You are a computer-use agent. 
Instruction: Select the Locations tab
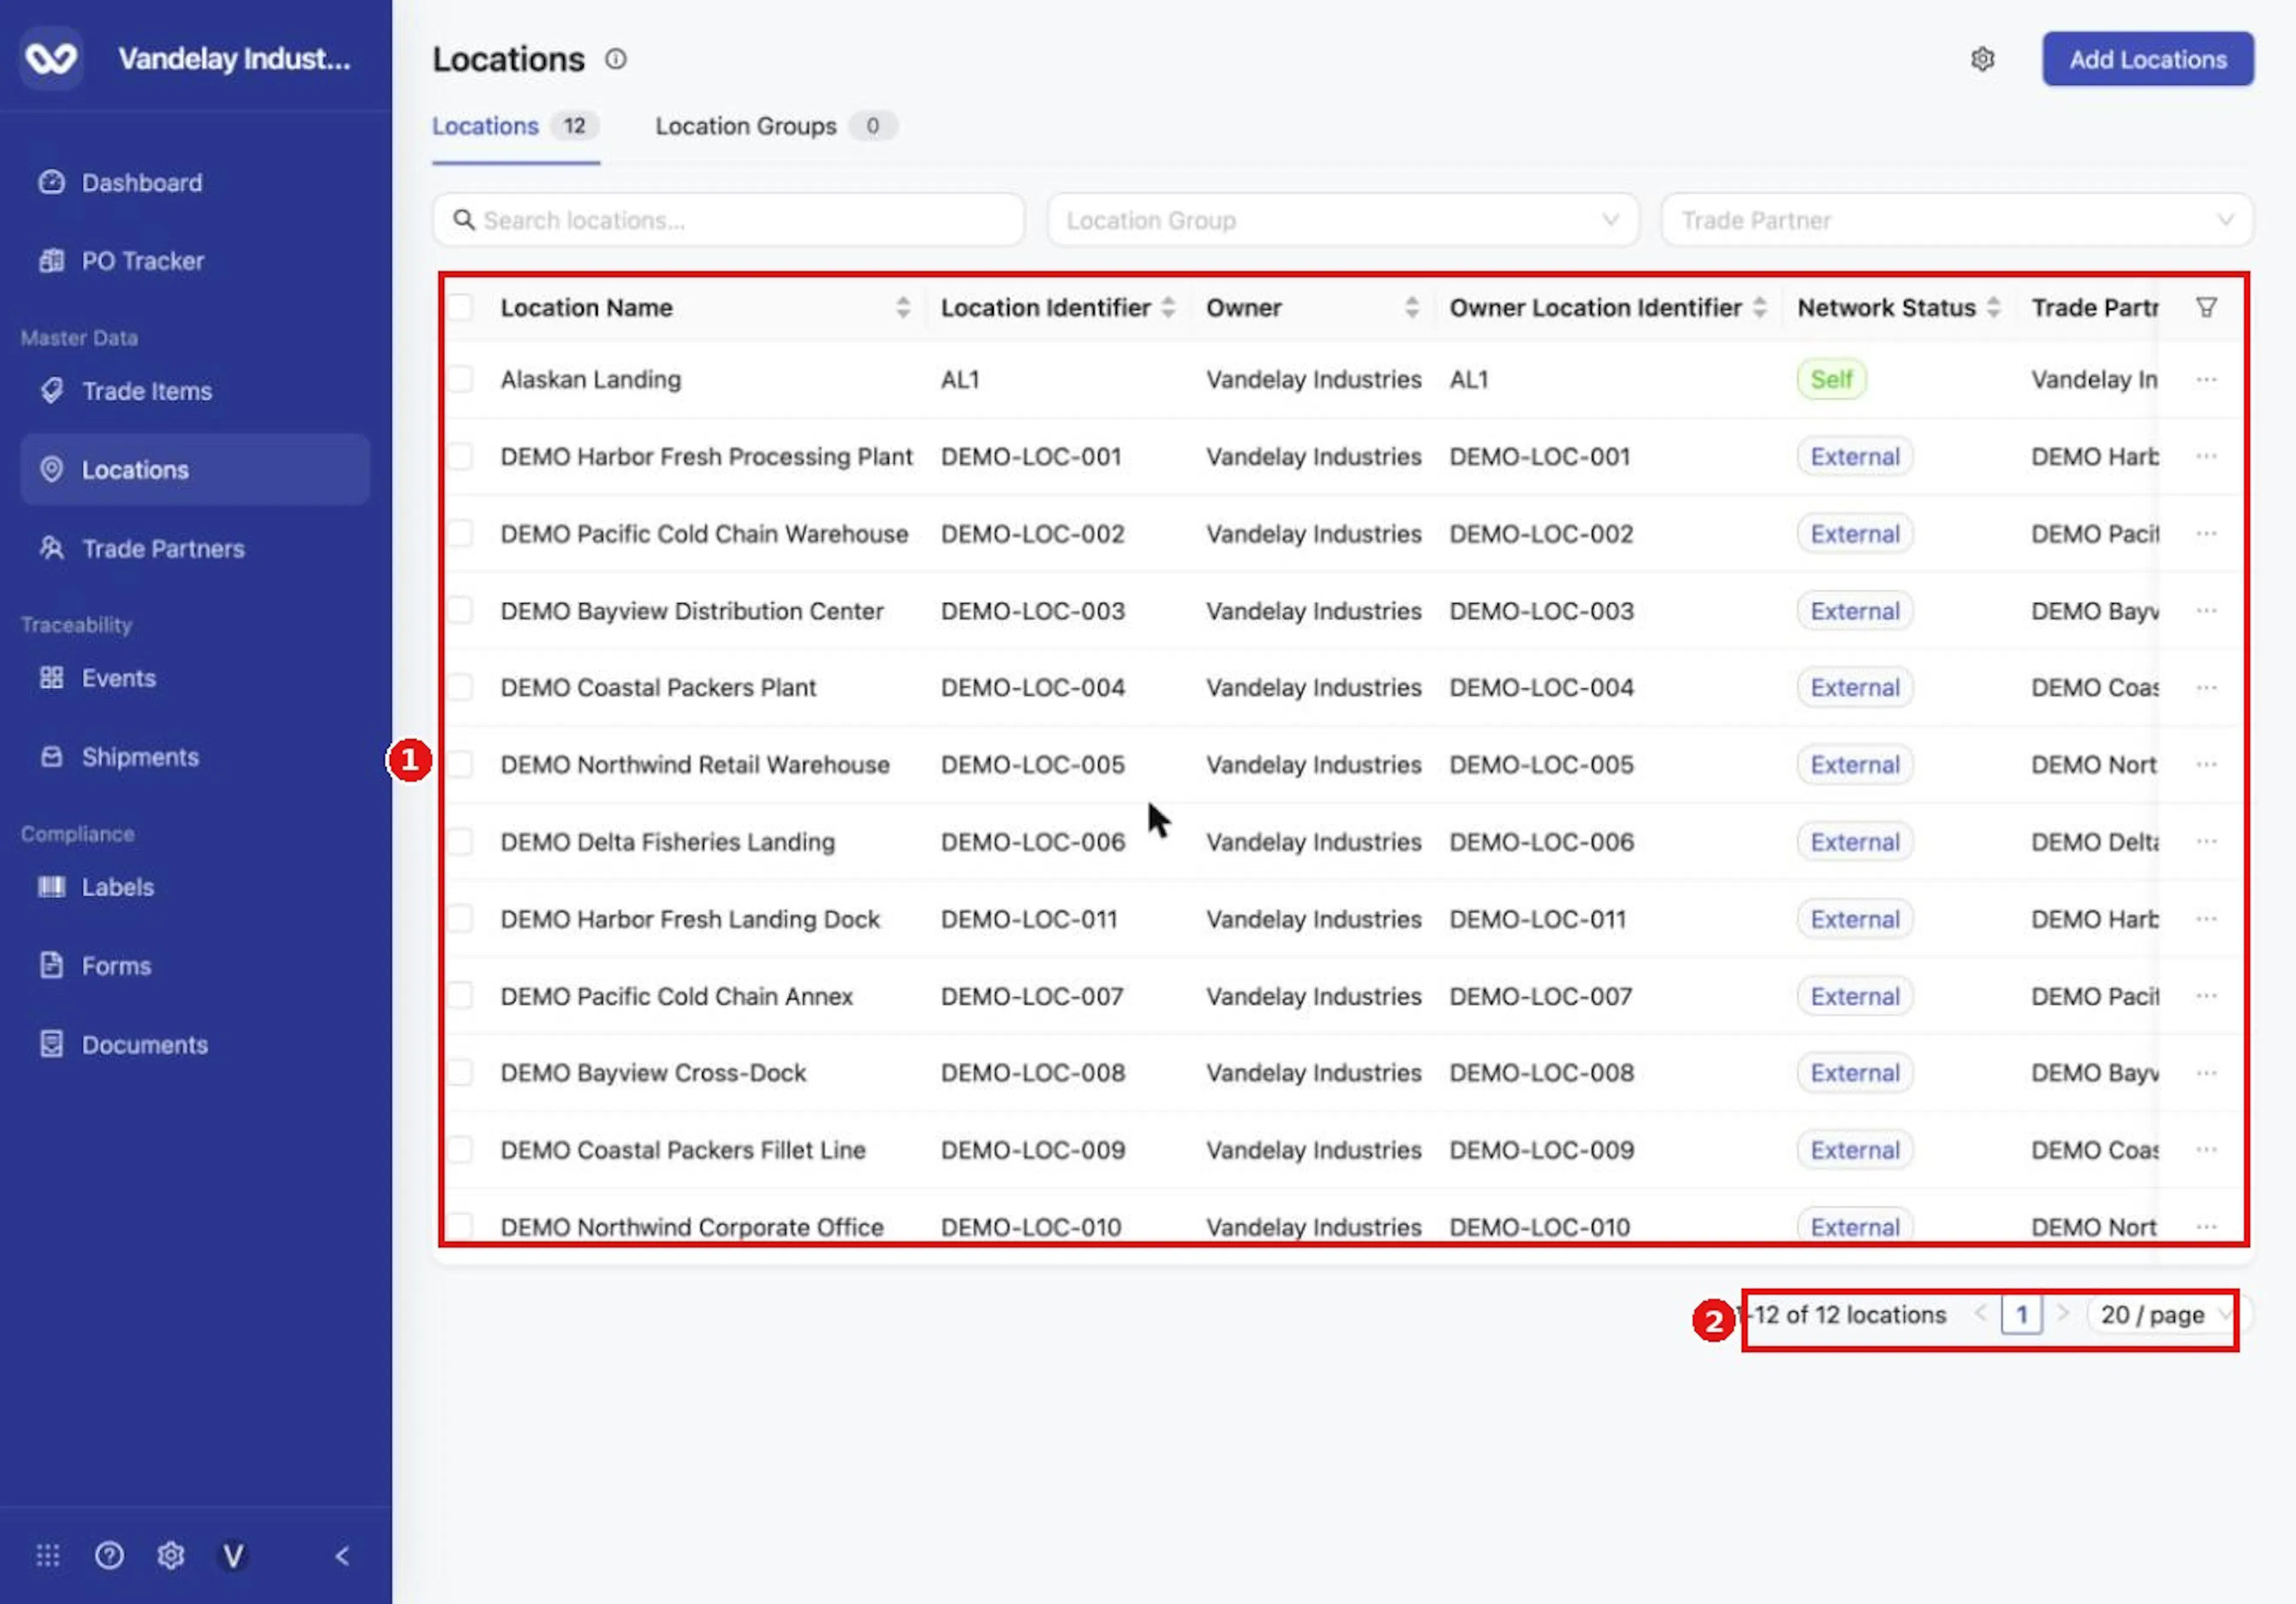[515, 126]
